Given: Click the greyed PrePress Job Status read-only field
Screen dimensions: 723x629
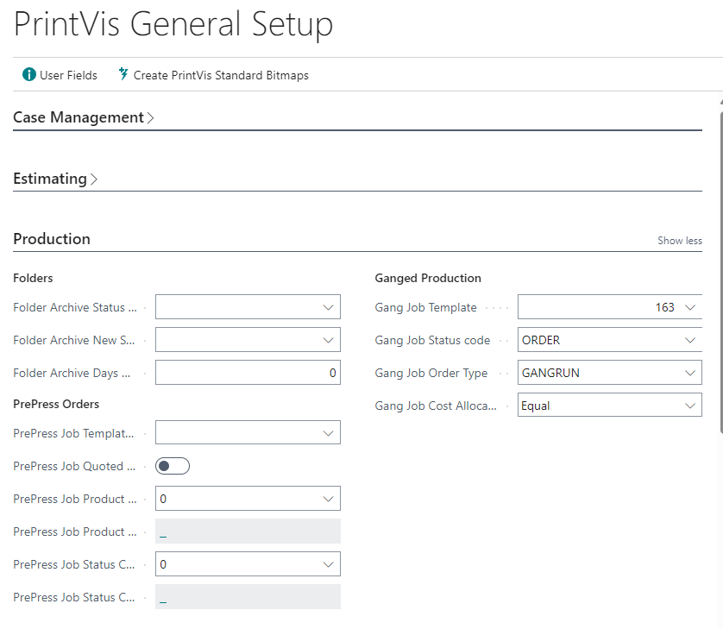Looking at the screenshot, I should click(x=248, y=597).
